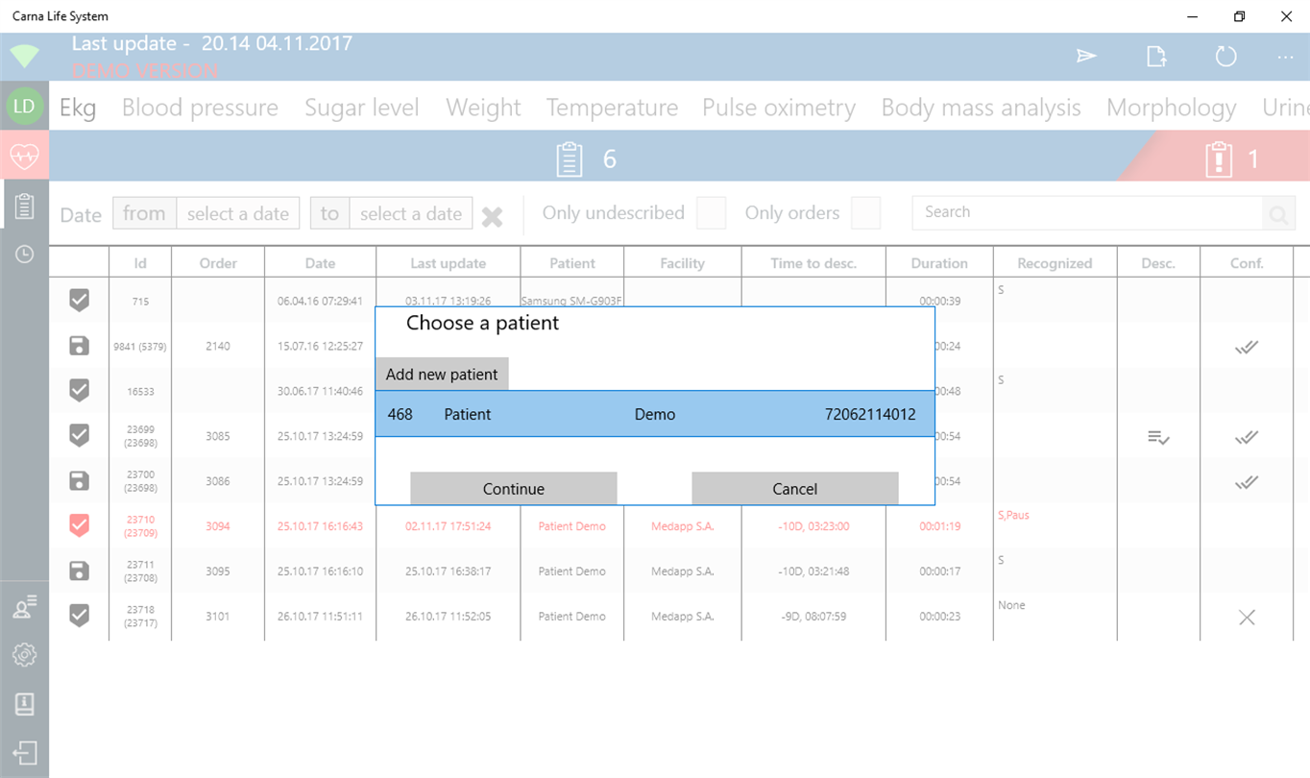Click the green Wi-Fi connection icon
1310x778 pixels.
click(25, 56)
